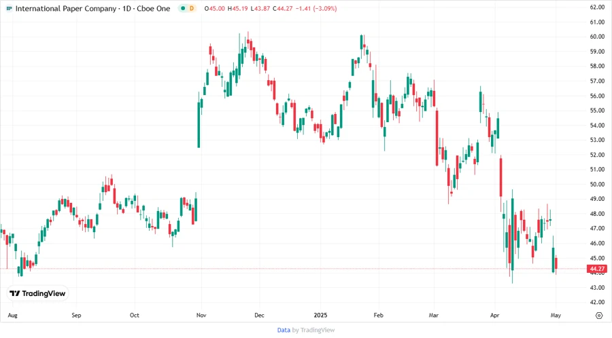Click the current price label 44.27
Image resolution: width=612 pixels, height=338 pixels.
(x=597, y=269)
